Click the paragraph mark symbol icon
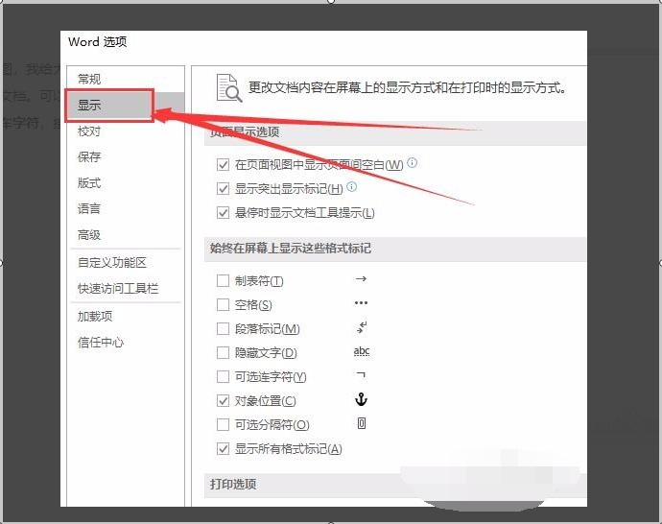This screenshot has width=662, height=524. [x=362, y=327]
